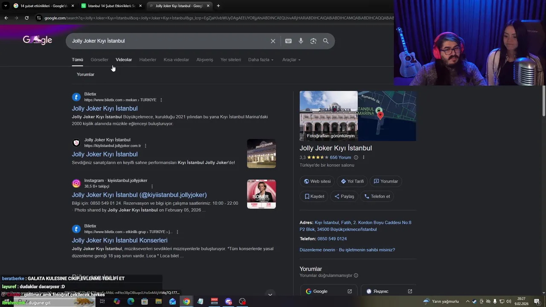Open the on-screen keyboard input tool

pos(288,41)
